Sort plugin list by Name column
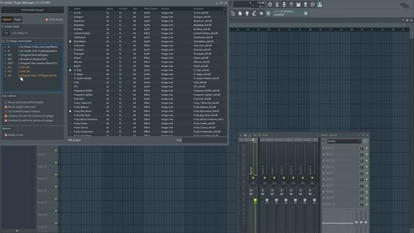 [77, 8]
